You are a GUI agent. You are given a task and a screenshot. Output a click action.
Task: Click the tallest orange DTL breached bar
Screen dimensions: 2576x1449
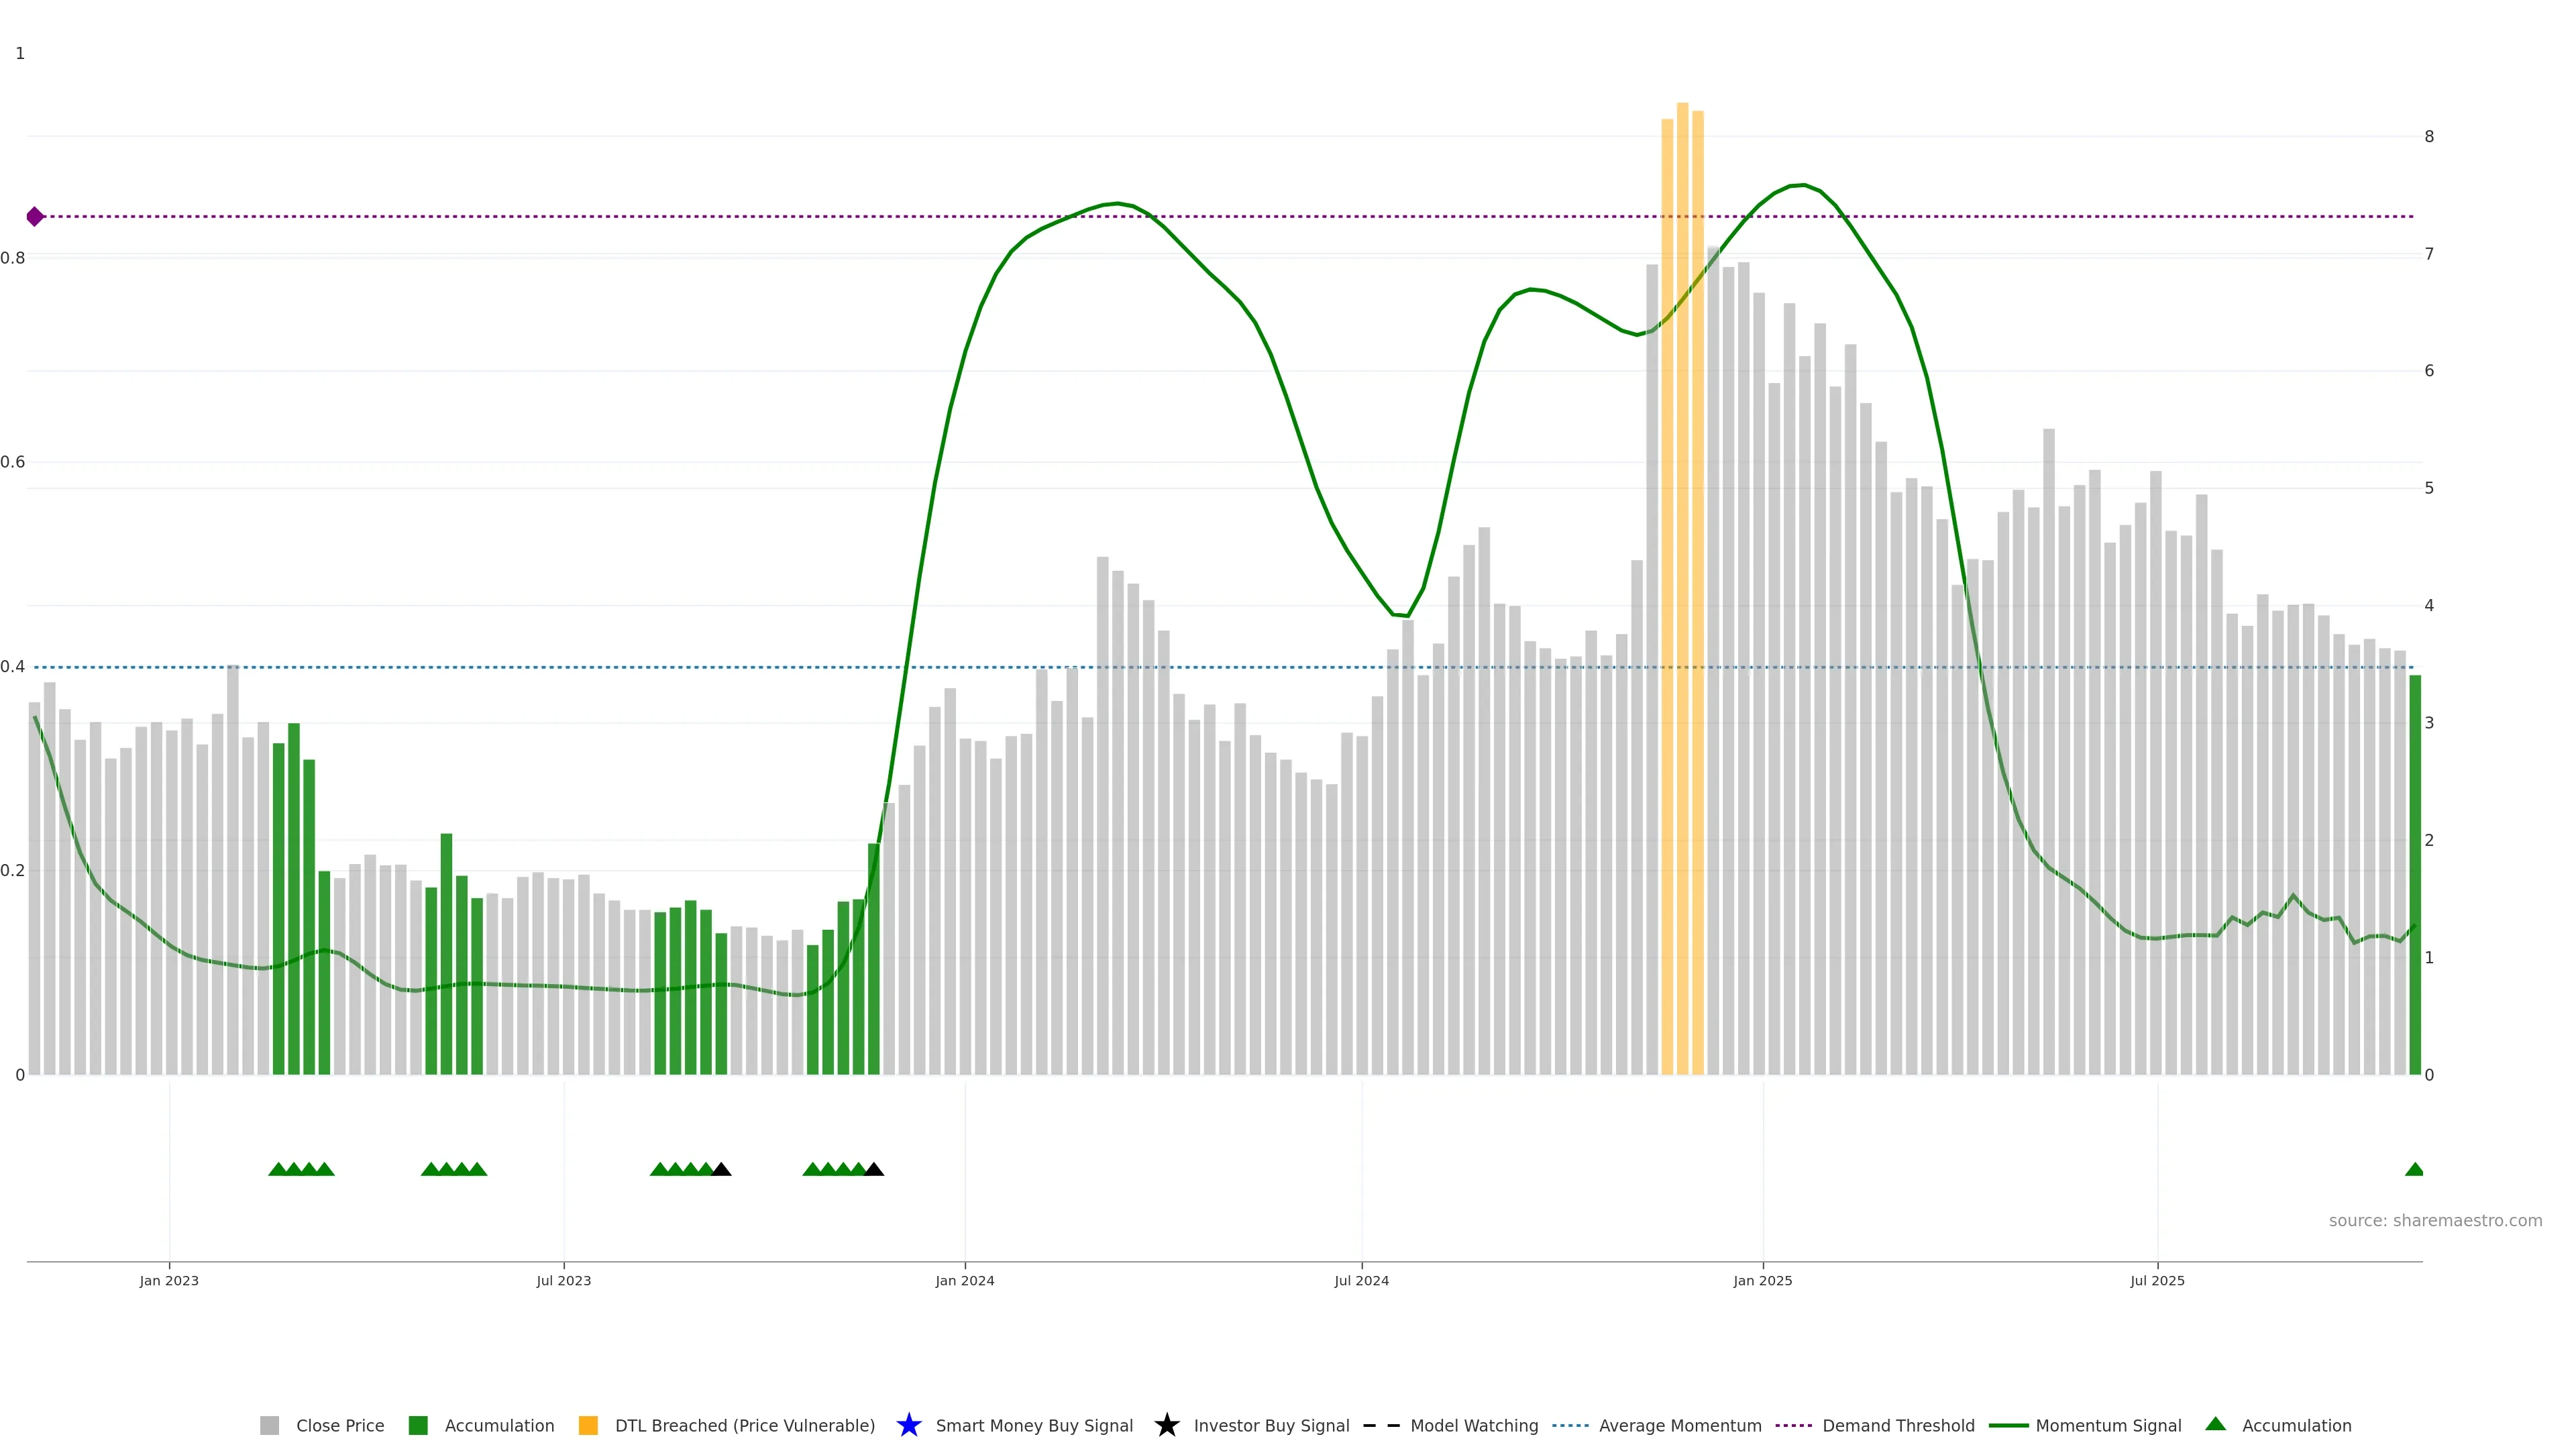(x=1682, y=600)
